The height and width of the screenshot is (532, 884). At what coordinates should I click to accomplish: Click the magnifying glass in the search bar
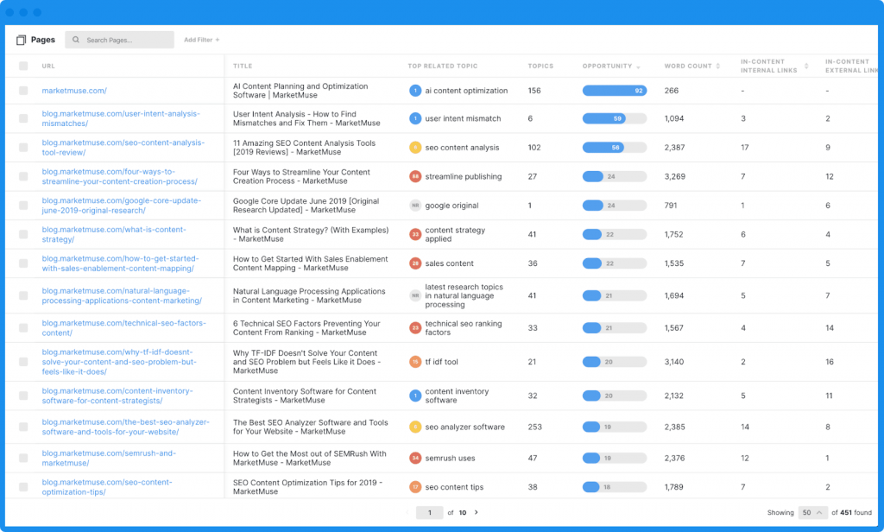[76, 40]
